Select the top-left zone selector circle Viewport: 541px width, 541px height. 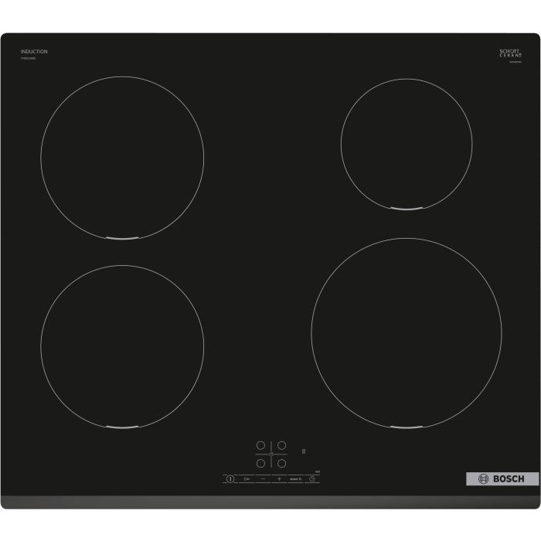point(261,445)
